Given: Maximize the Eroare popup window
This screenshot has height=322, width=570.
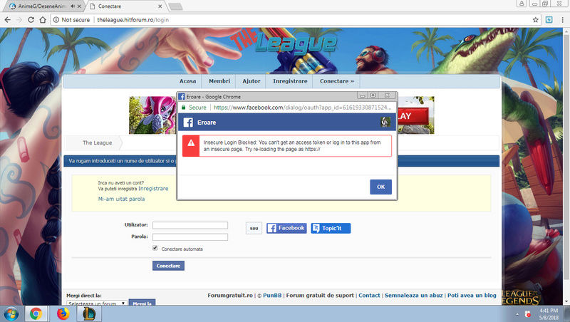Looking at the screenshot, I should [x=373, y=95].
